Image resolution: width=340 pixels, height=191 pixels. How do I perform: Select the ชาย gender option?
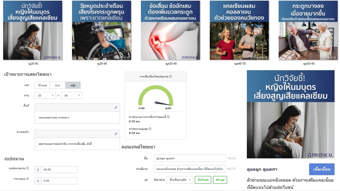[x=58, y=85]
